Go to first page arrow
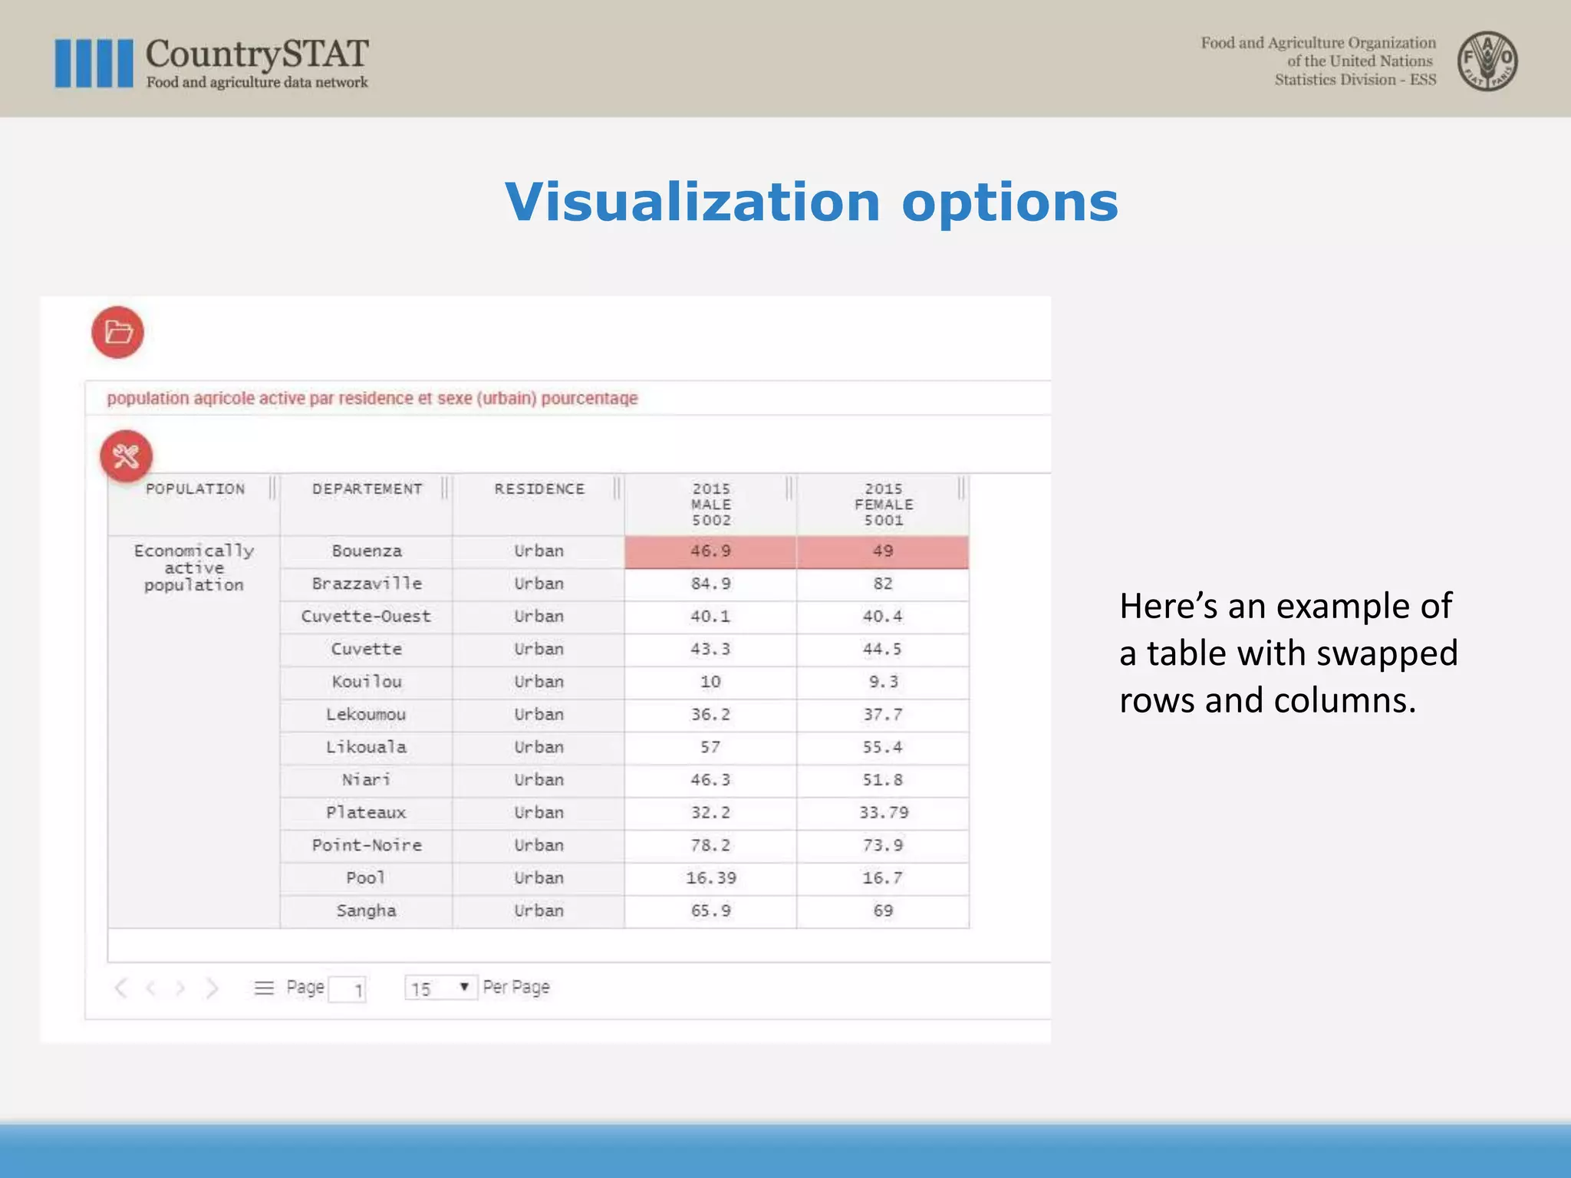The image size is (1571, 1178). pyautogui.click(x=120, y=988)
